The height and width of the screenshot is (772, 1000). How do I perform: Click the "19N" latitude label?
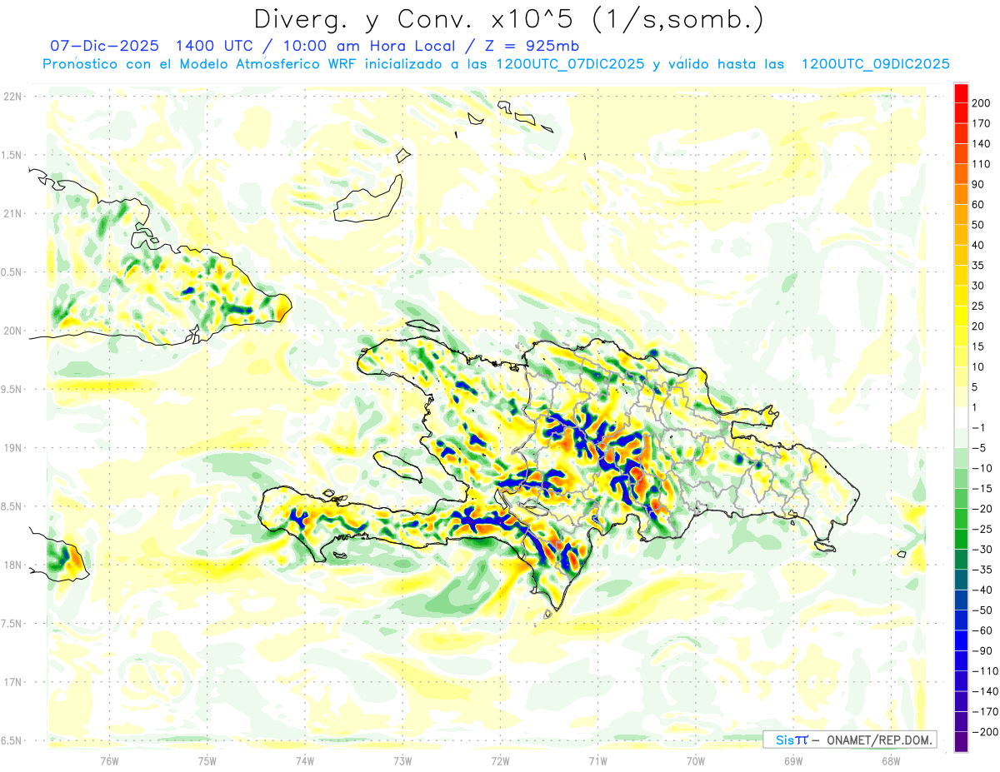(x=12, y=448)
